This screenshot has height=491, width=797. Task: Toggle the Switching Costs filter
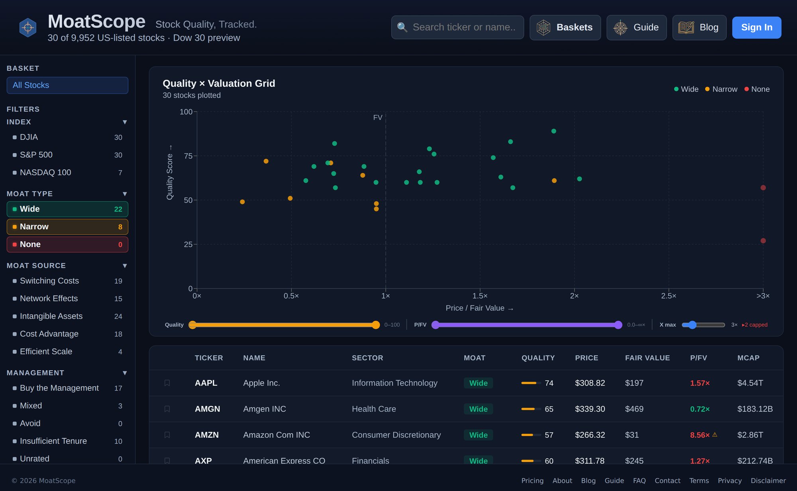67,281
